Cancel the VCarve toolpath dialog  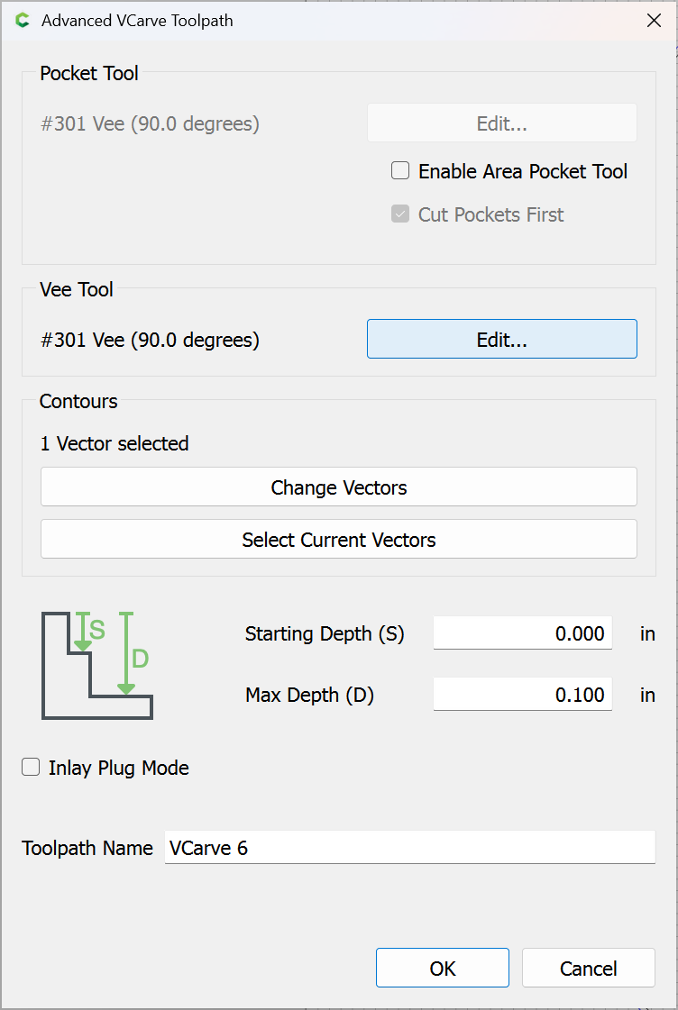pyautogui.click(x=588, y=969)
